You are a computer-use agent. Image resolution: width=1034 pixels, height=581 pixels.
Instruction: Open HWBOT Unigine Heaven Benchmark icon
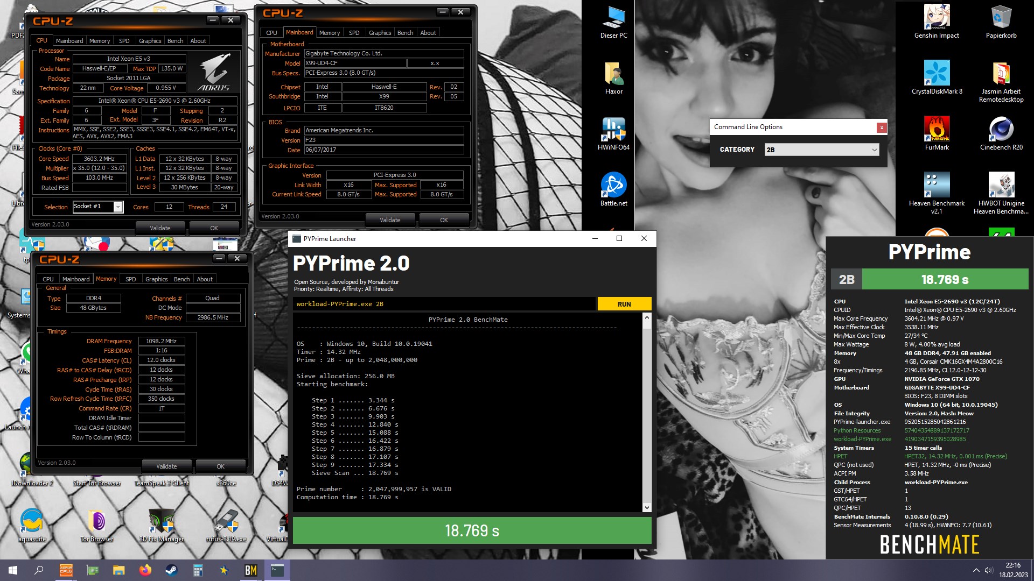tap(1001, 193)
